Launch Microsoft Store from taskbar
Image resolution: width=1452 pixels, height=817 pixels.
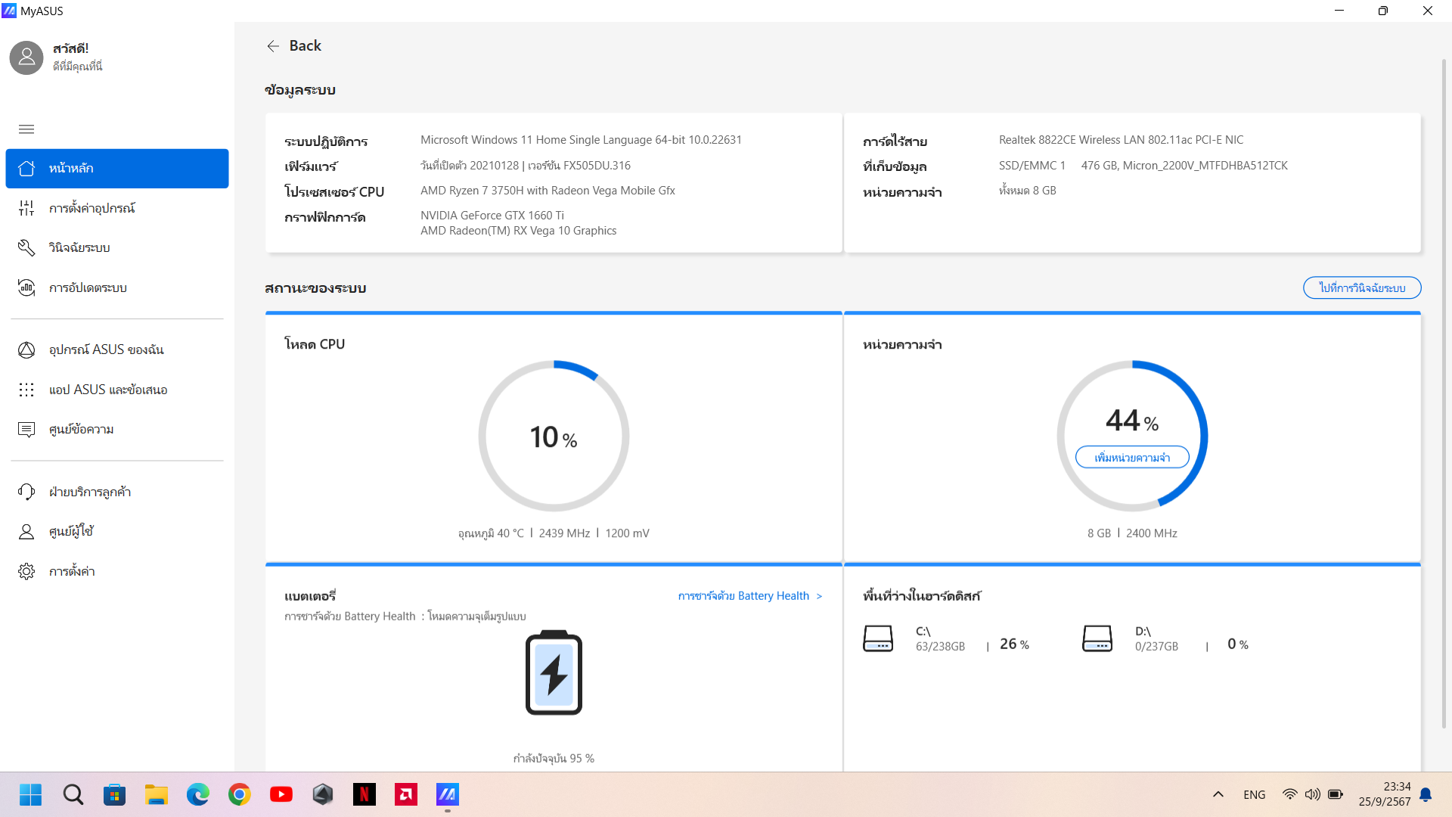point(115,794)
